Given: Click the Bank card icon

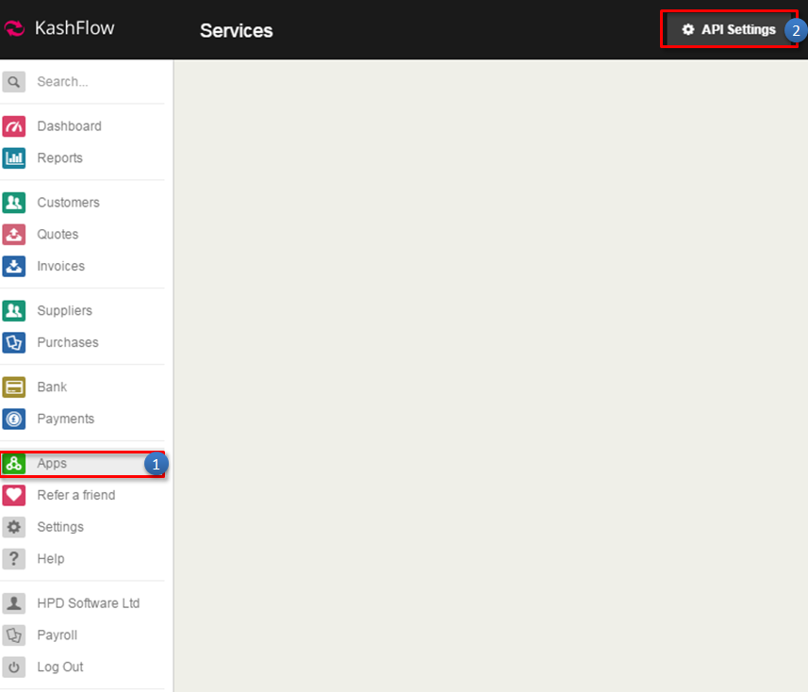Looking at the screenshot, I should [x=14, y=387].
